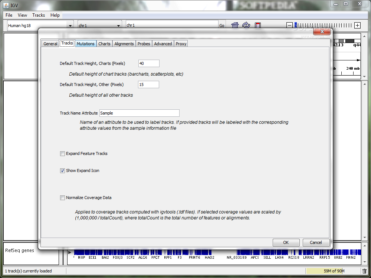Click the zoom in plus icon

[x=358, y=25]
